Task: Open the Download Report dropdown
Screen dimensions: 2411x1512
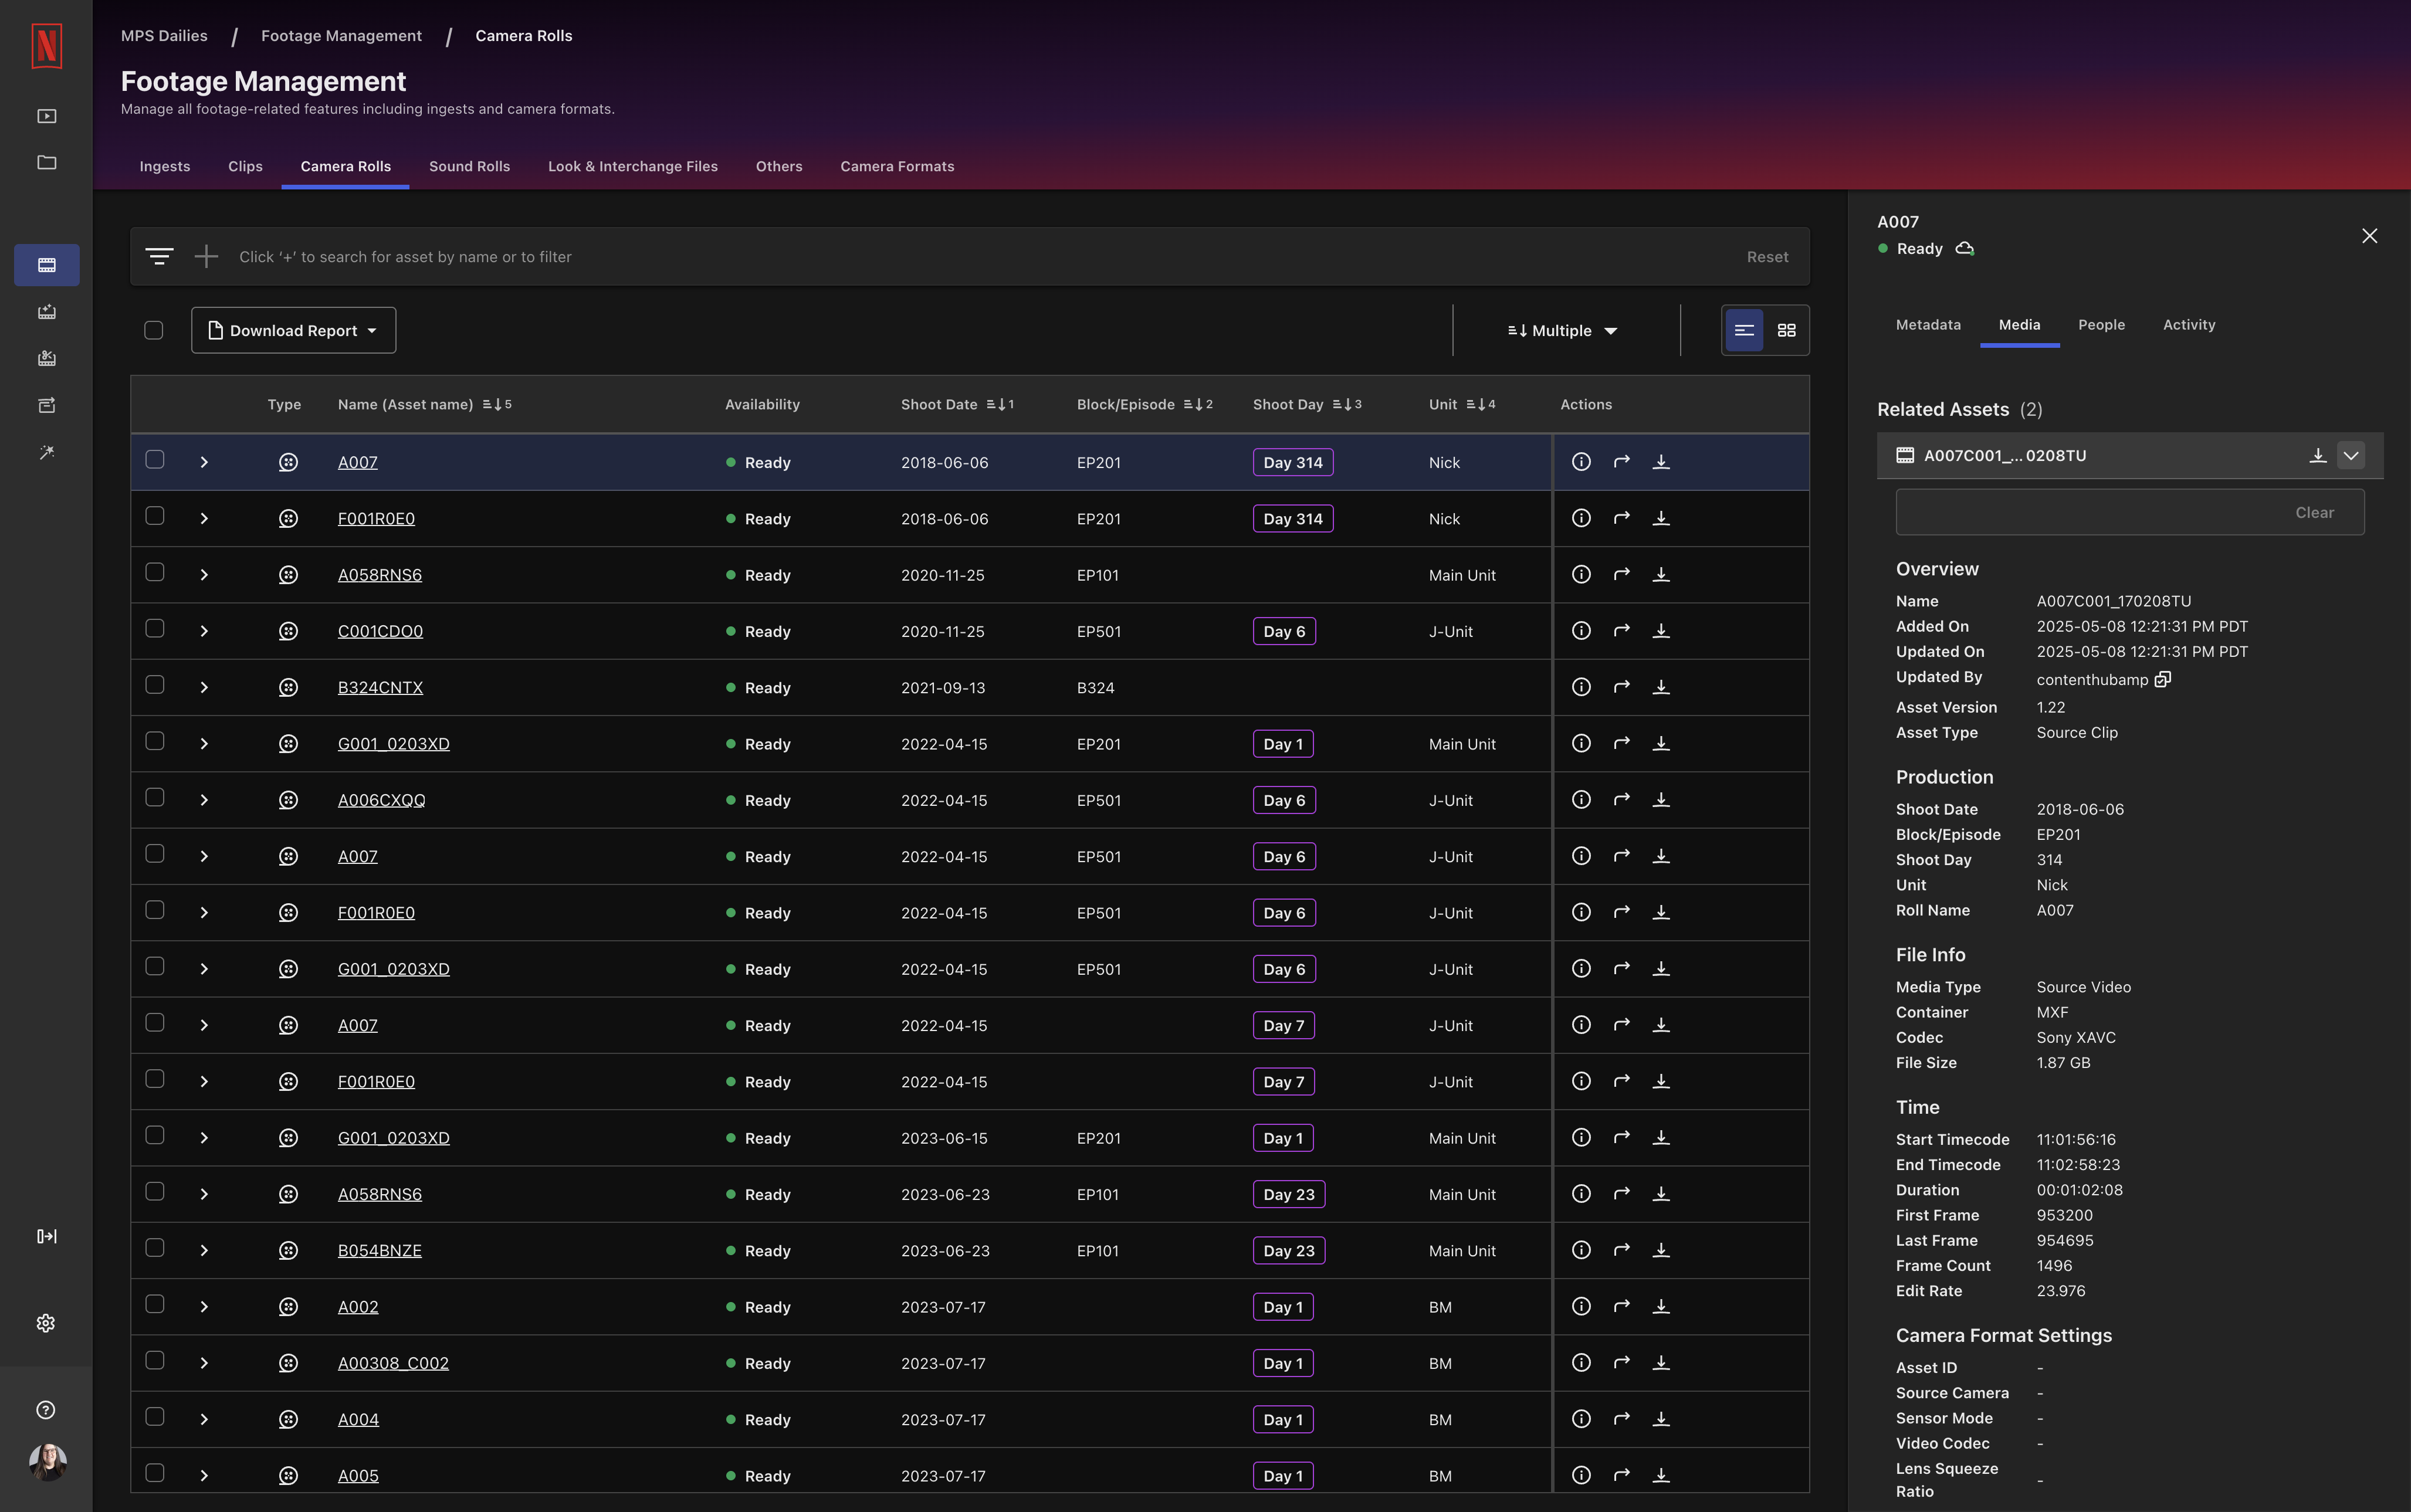Action: (x=292, y=330)
